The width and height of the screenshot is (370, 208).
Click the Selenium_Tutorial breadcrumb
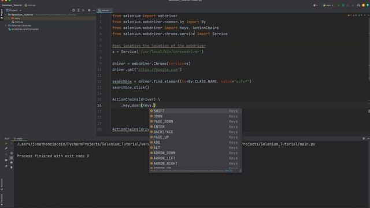[x=12, y=5]
